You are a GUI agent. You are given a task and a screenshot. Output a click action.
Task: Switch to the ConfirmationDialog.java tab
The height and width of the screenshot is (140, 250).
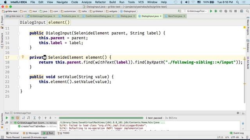98,16
